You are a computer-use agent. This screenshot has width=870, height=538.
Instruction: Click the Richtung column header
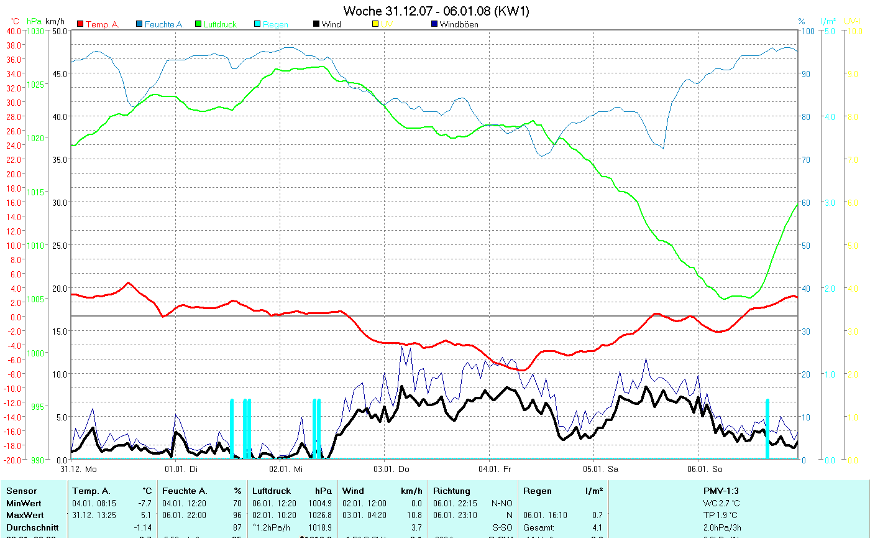point(452,491)
